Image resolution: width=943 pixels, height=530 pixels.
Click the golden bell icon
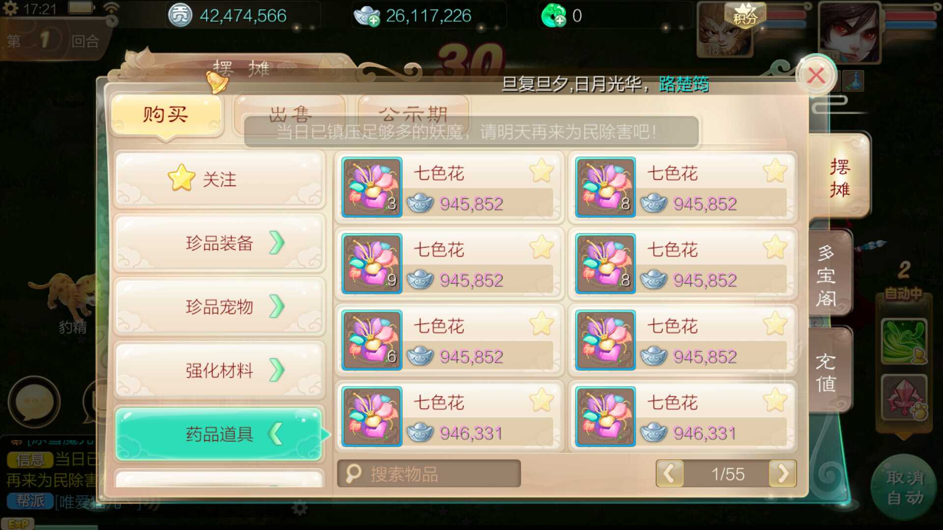(217, 82)
